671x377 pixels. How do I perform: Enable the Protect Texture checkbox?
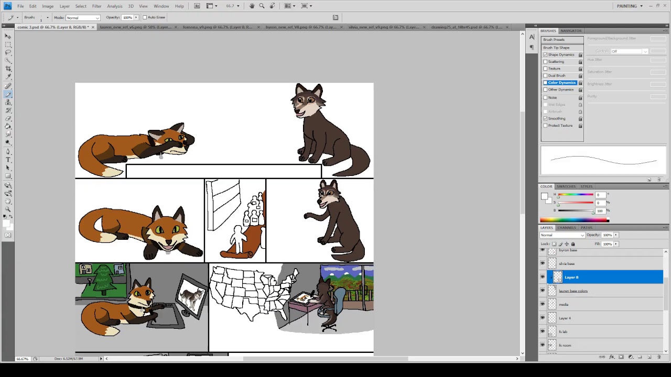point(545,126)
